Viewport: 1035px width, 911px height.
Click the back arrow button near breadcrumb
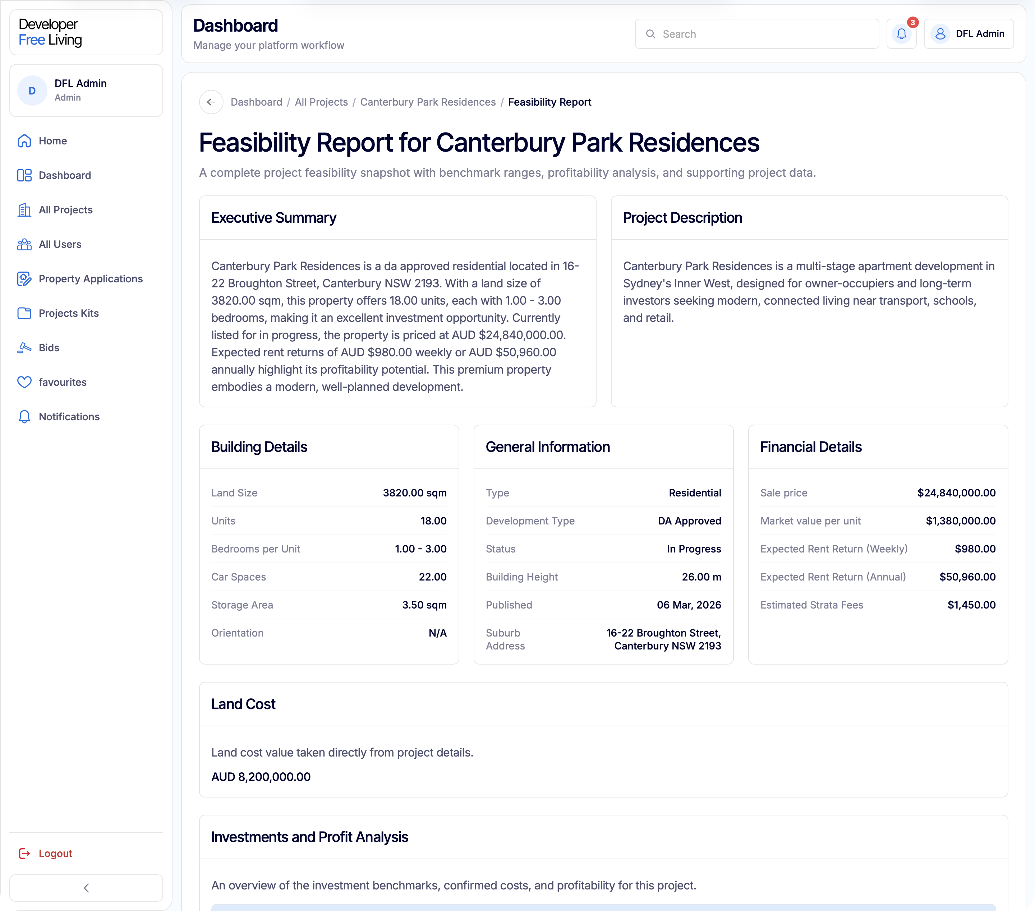point(211,102)
